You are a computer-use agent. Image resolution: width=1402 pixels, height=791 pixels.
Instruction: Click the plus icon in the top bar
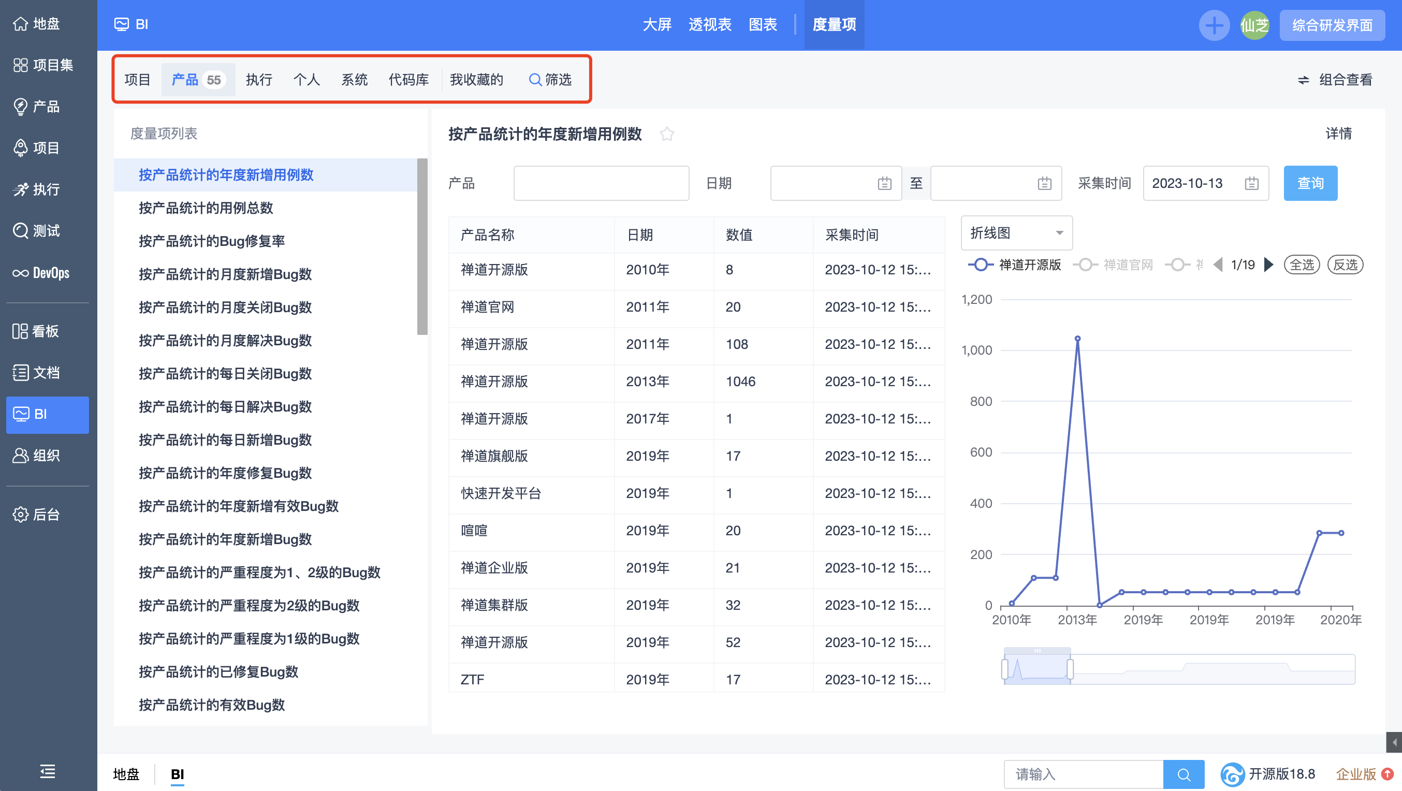1214,25
